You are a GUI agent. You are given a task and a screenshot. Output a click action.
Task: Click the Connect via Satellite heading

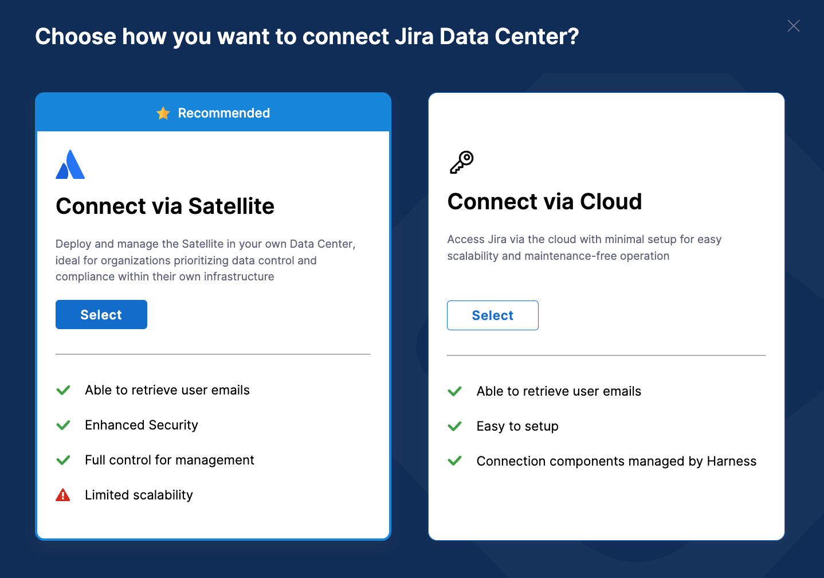pos(165,206)
